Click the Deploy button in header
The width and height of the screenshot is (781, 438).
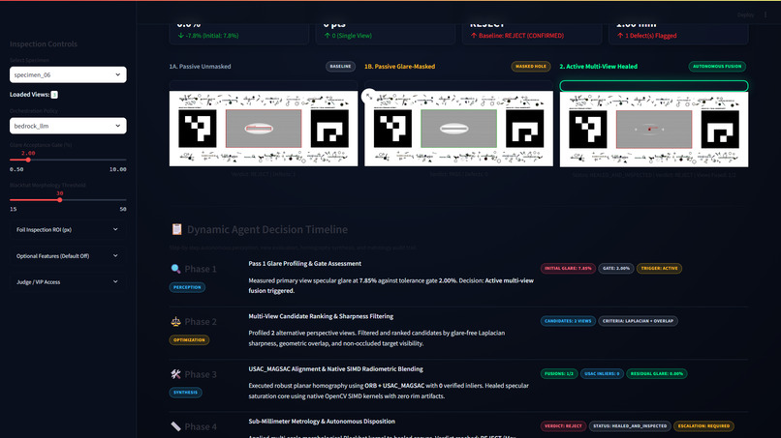(x=746, y=15)
